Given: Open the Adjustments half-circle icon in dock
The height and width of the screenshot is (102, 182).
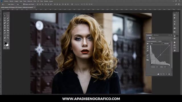Looking at the screenshot, I should [x=175, y=50].
